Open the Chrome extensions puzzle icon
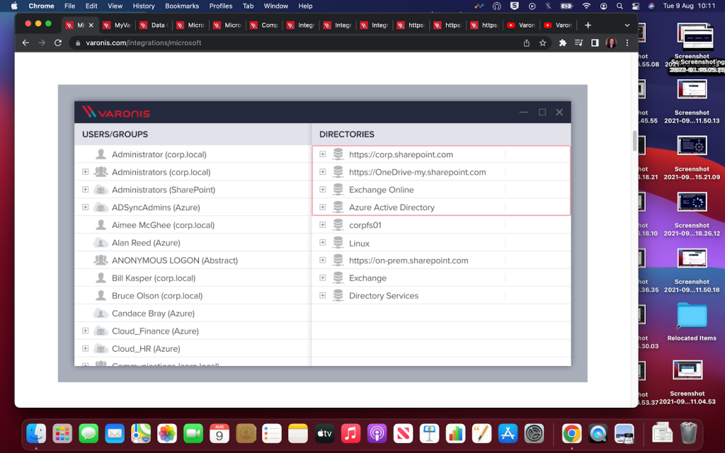Viewport: 725px width, 453px height. (563, 43)
